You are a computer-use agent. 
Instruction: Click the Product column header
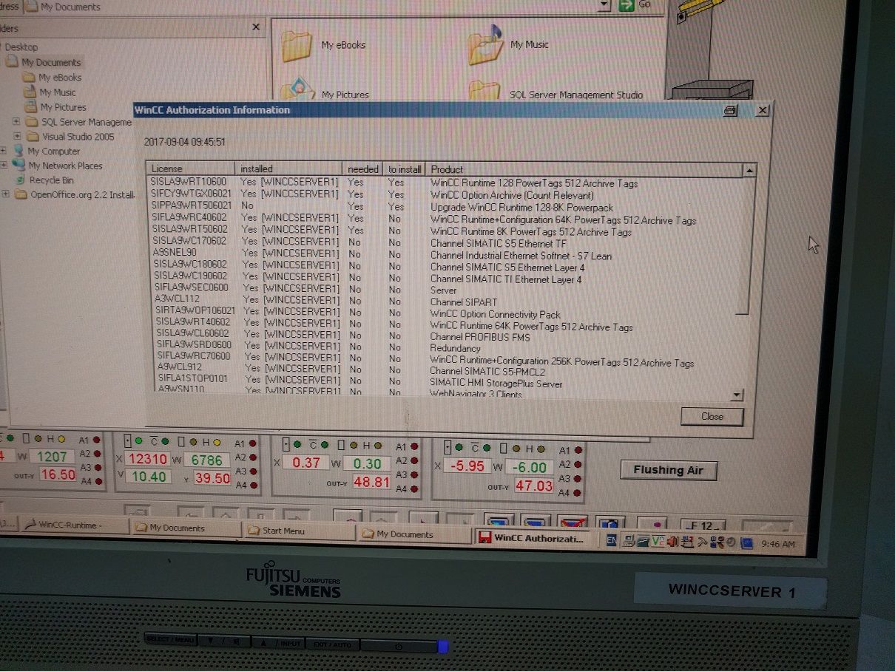pyautogui.click(x=584, y=170)
